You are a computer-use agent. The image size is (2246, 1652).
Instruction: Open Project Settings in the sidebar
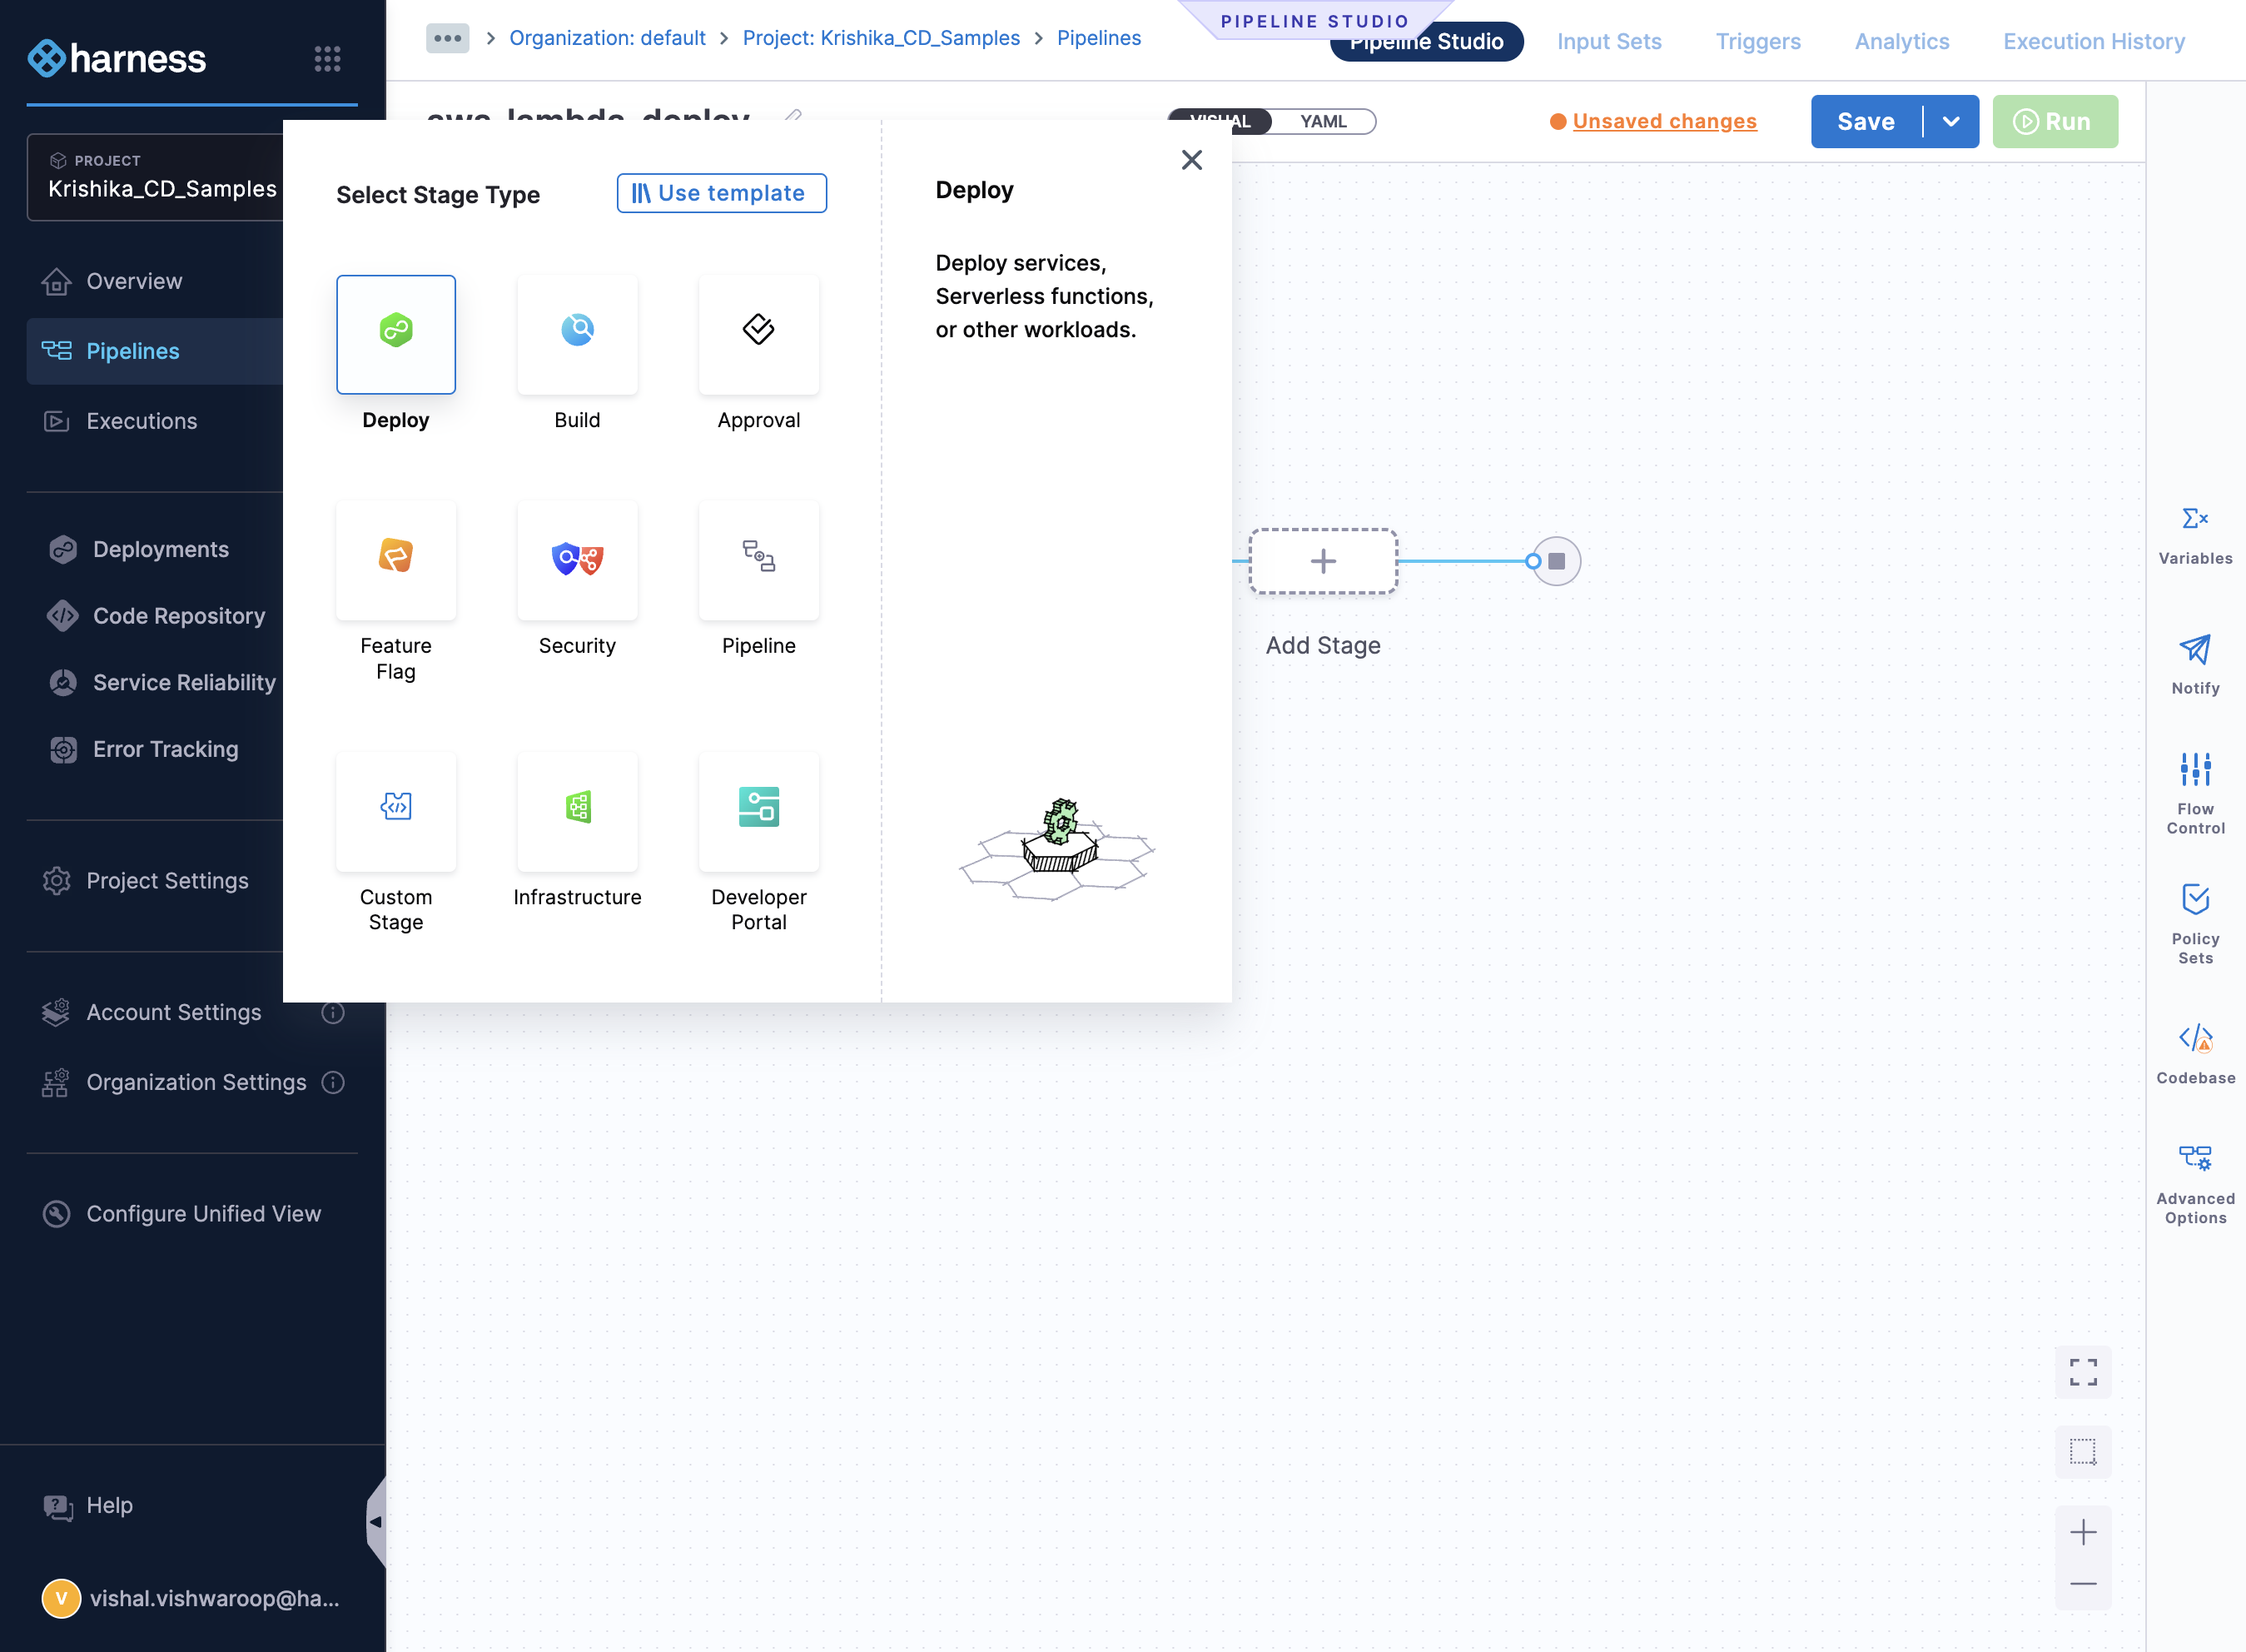(x=167, y=881)
